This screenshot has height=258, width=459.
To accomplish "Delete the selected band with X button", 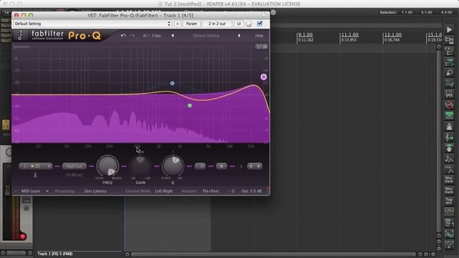I will [222, 166].
